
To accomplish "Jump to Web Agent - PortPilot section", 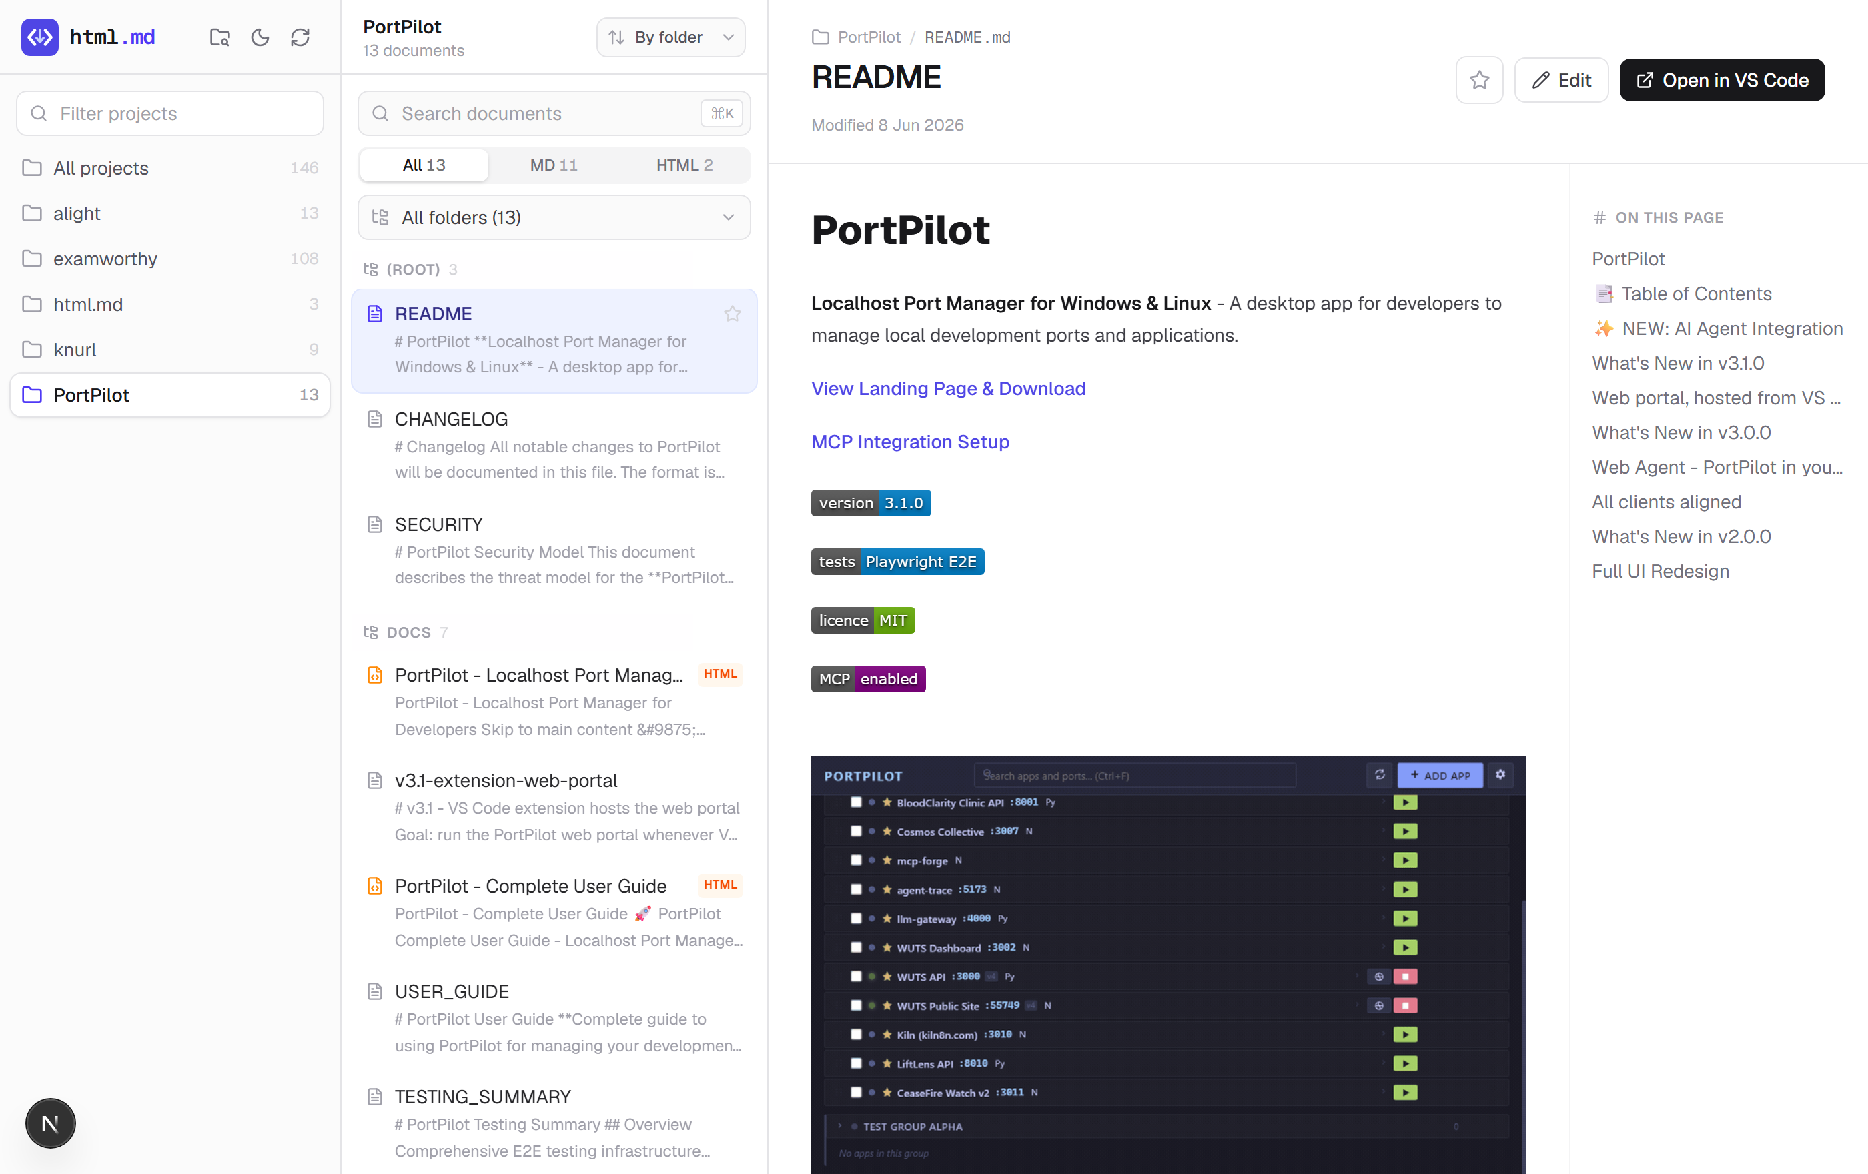I will [x=1717, y=468].
